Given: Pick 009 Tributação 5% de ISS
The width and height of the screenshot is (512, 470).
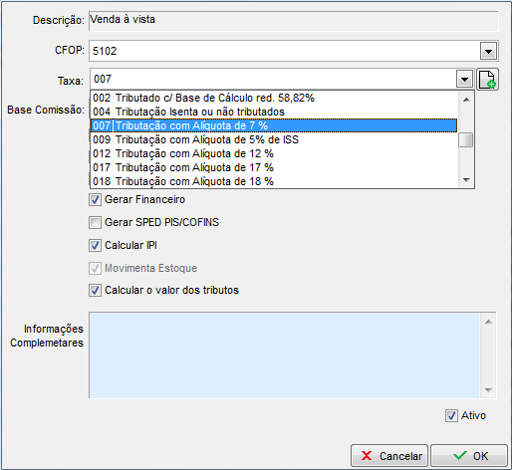Looking at the screenshot, I should (x=274, y=139).
